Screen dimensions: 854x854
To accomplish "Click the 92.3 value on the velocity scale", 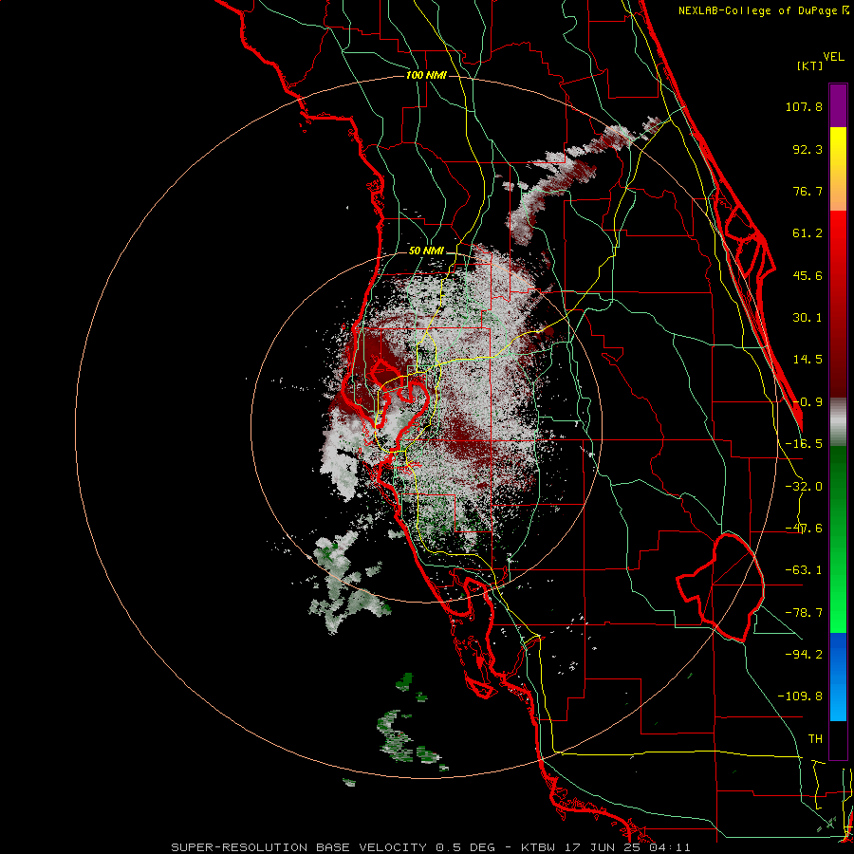I will pyautogui.click(x=808, y=149).
